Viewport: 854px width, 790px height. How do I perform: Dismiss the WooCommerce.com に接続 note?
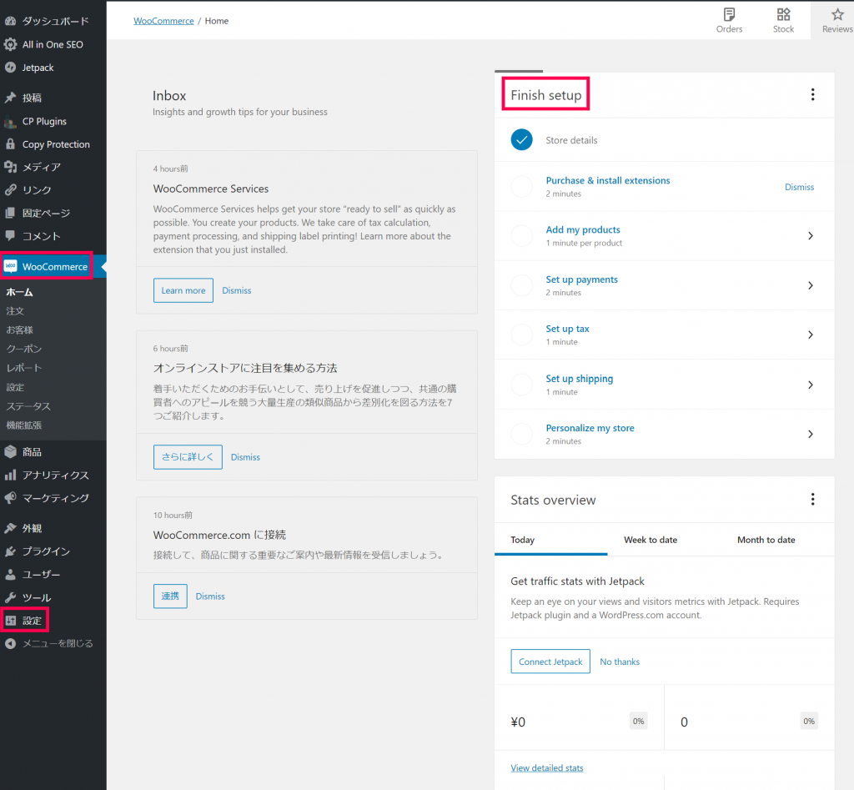coord(210,596)
